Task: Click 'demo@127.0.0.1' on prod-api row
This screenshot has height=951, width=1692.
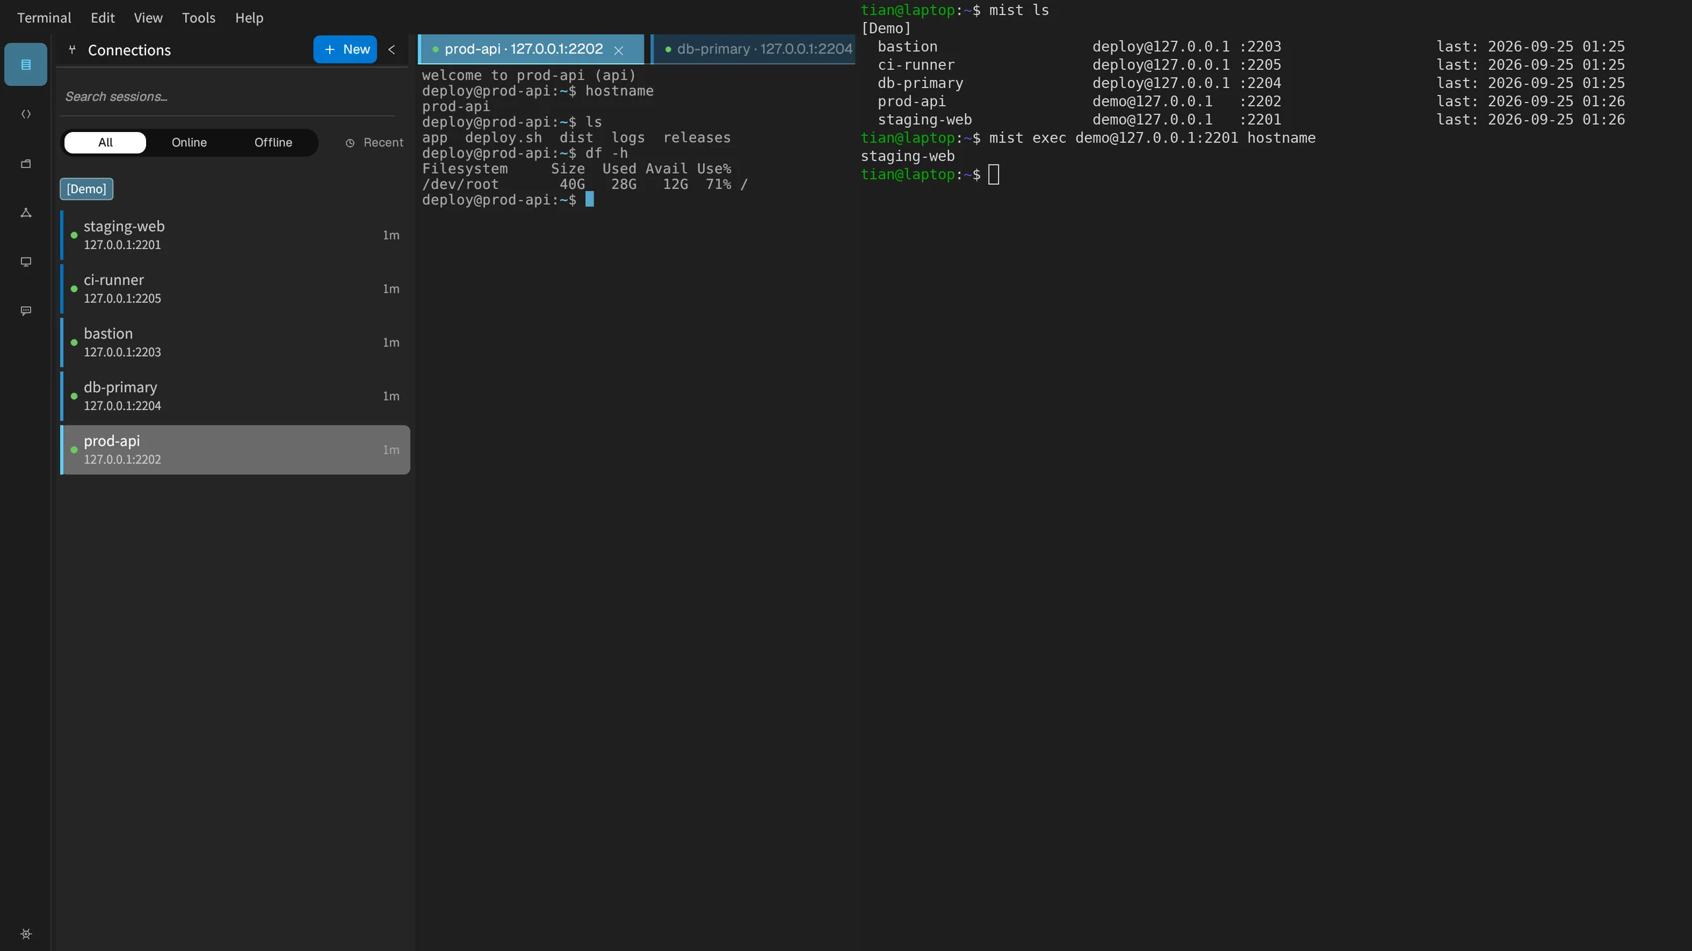Action: (1152, 101)
